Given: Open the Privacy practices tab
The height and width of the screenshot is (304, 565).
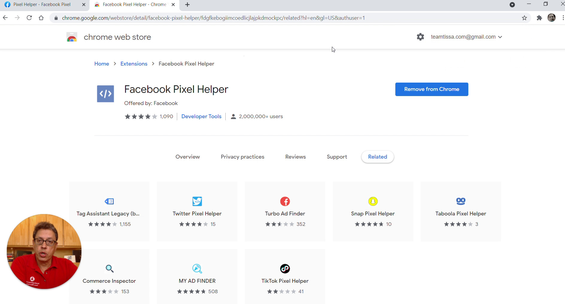Looking at the screenshot, I should tap(242, 157).
